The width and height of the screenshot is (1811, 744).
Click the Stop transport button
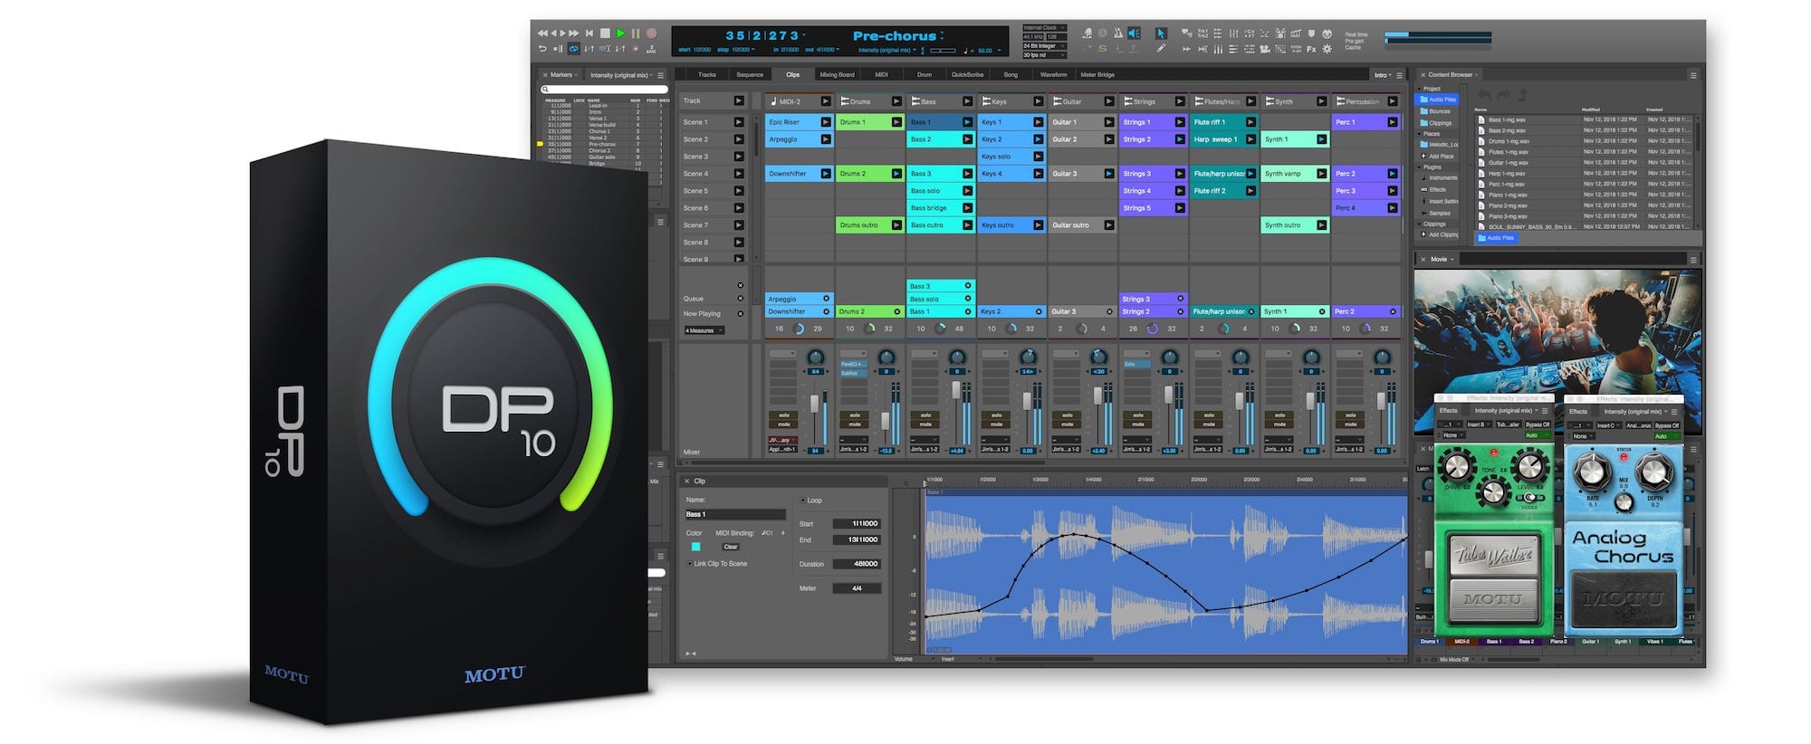tap(605, 33)
